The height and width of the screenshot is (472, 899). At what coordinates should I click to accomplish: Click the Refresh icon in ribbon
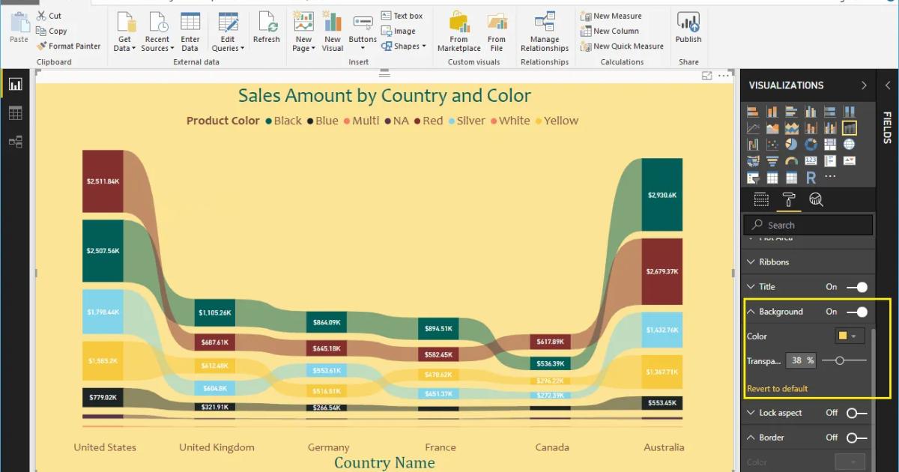tap(266, 28)
